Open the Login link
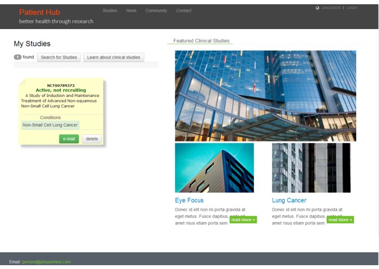The width and height of the screenshot is (379, 269). pyautogui.click(x=352, y=8)
